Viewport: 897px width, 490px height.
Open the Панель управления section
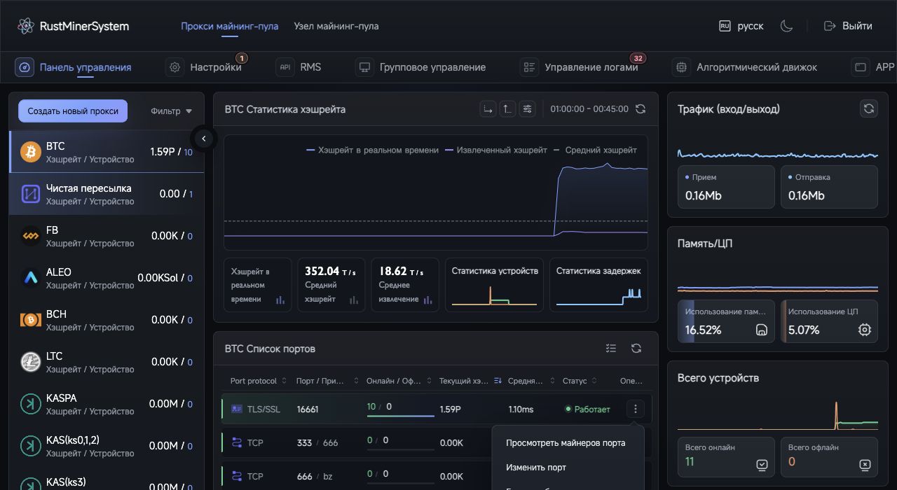[74, 67]
